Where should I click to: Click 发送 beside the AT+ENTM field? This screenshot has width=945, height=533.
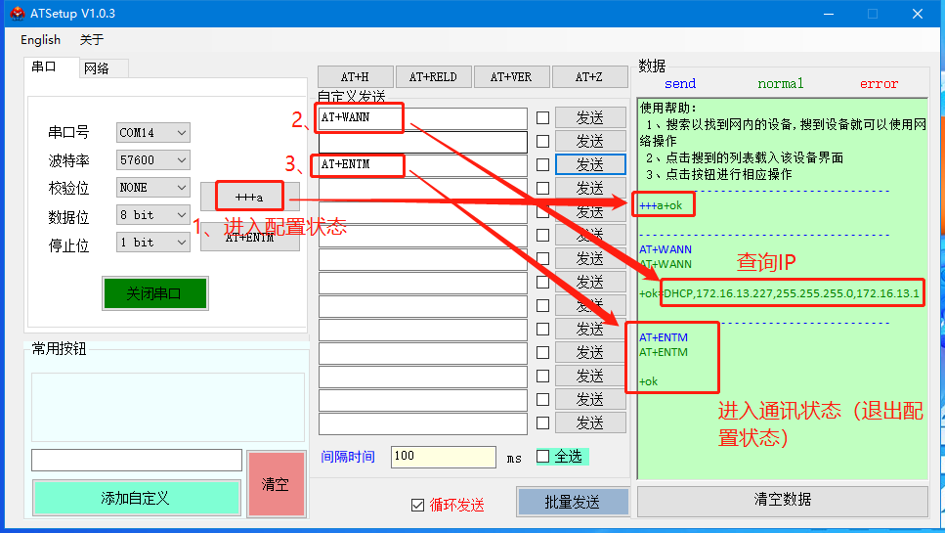point(590,164)
